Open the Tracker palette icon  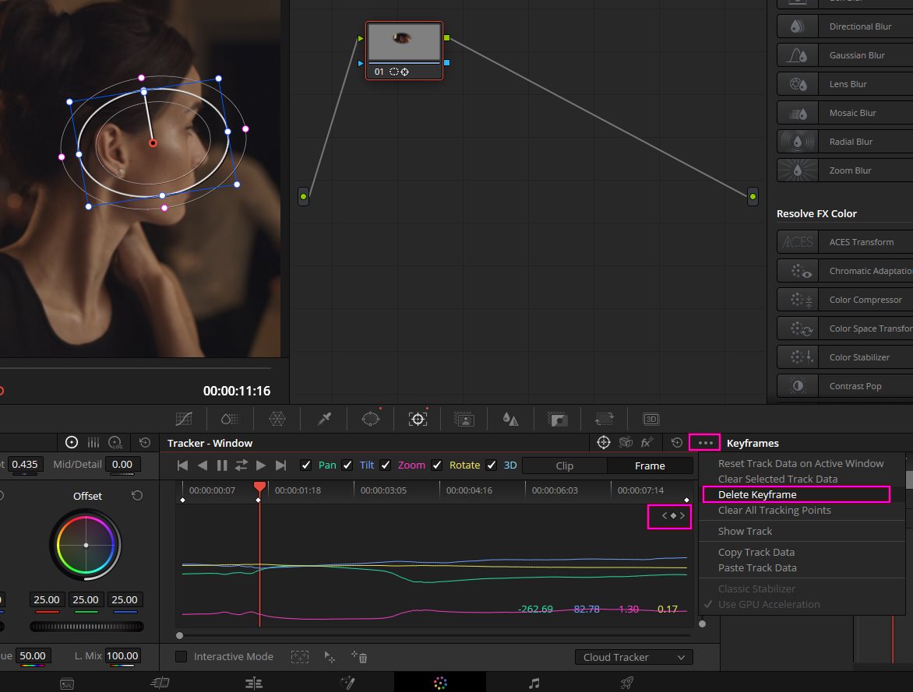point(418,419)
